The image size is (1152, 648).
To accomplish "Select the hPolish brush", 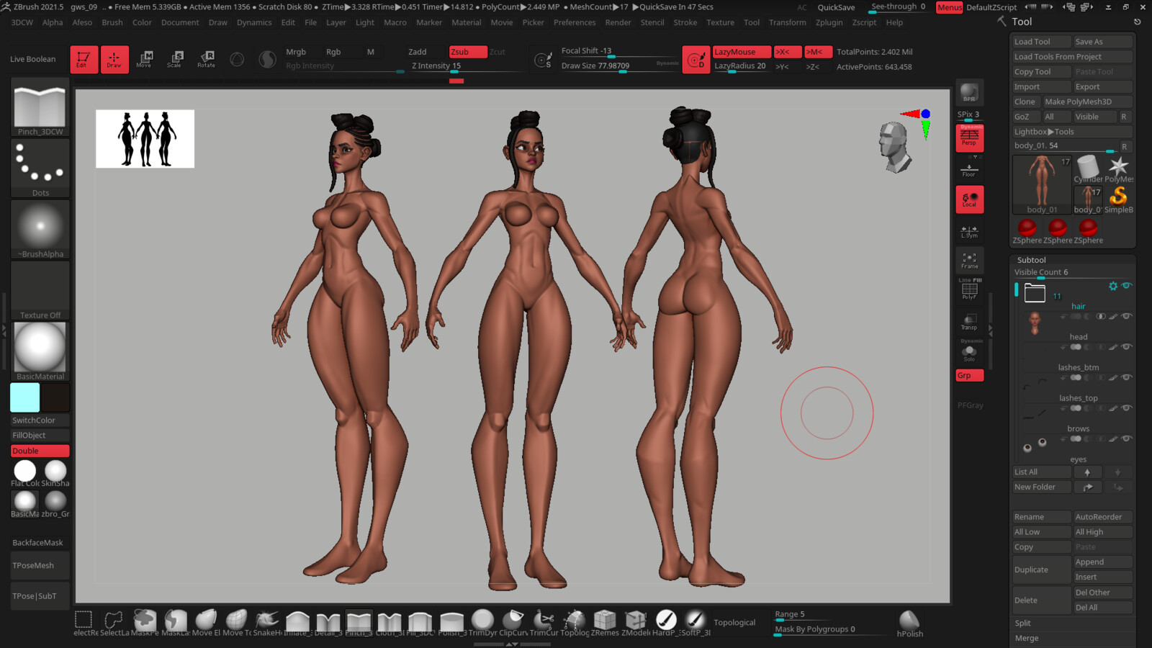I will (909, 624).
